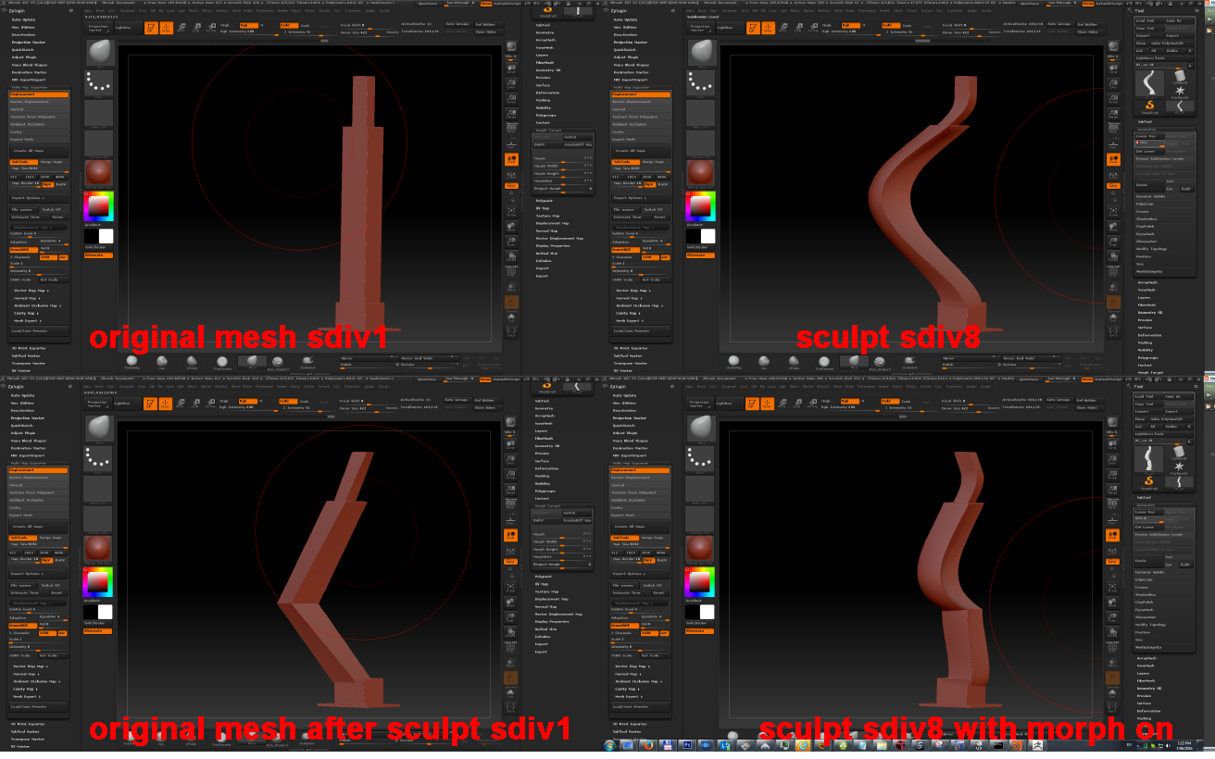Select hPolish brush in sculpt sdiv8 view
The width and height of the screenshot is (1215, 759).
click(794, 360)
